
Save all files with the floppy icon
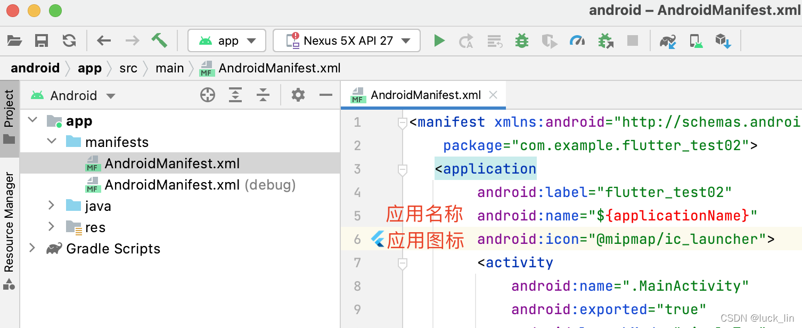coord(42,40)
